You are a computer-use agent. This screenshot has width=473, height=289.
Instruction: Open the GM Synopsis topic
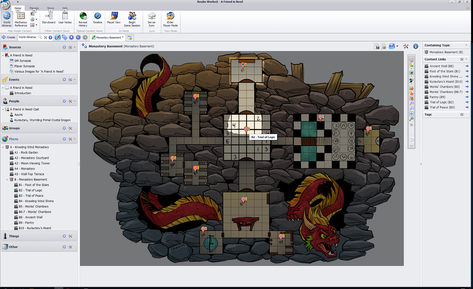(x=23, y=61)
